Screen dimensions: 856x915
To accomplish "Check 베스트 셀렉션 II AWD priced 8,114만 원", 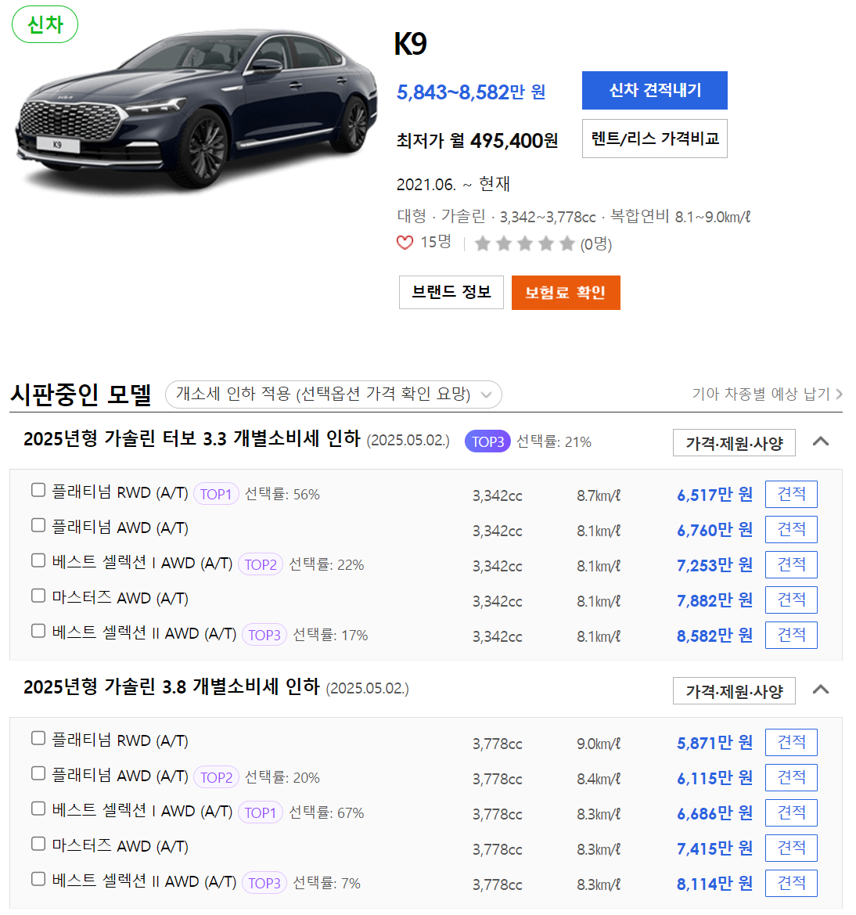I will click(38, 879).
